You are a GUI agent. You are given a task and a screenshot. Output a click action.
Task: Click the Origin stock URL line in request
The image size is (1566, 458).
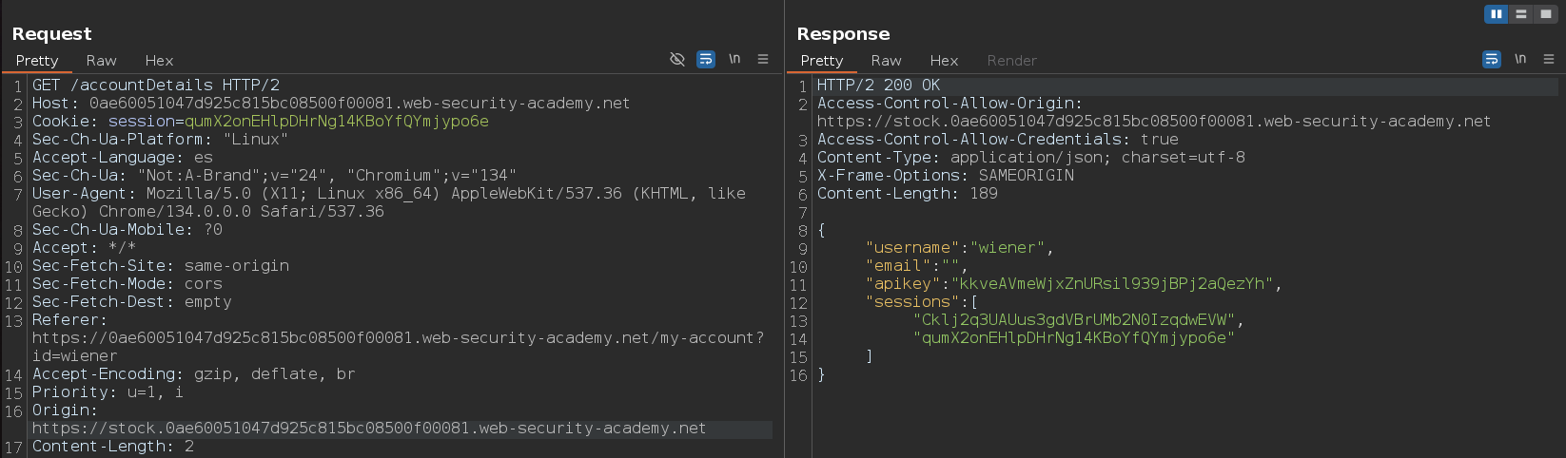coord(369,429)
